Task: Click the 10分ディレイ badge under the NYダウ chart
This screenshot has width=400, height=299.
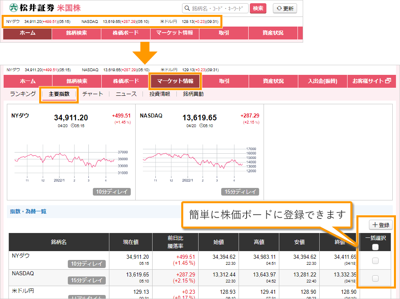Action: (x=112, y=192)
